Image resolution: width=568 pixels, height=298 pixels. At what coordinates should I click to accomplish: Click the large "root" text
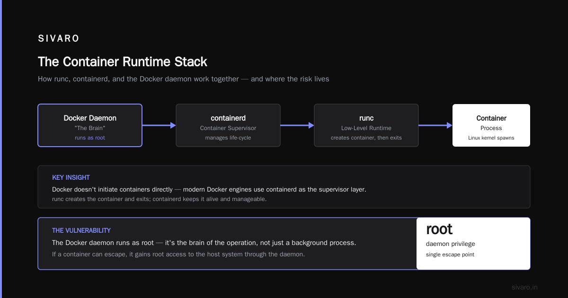click(439, 229)
